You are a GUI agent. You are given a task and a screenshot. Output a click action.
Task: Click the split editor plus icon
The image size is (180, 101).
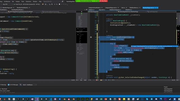click(82, 12)
